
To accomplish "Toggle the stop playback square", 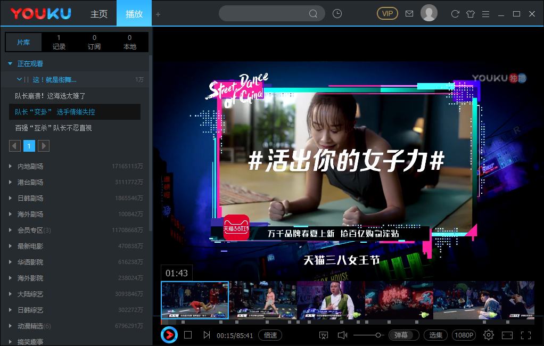I will click(187, 335).
